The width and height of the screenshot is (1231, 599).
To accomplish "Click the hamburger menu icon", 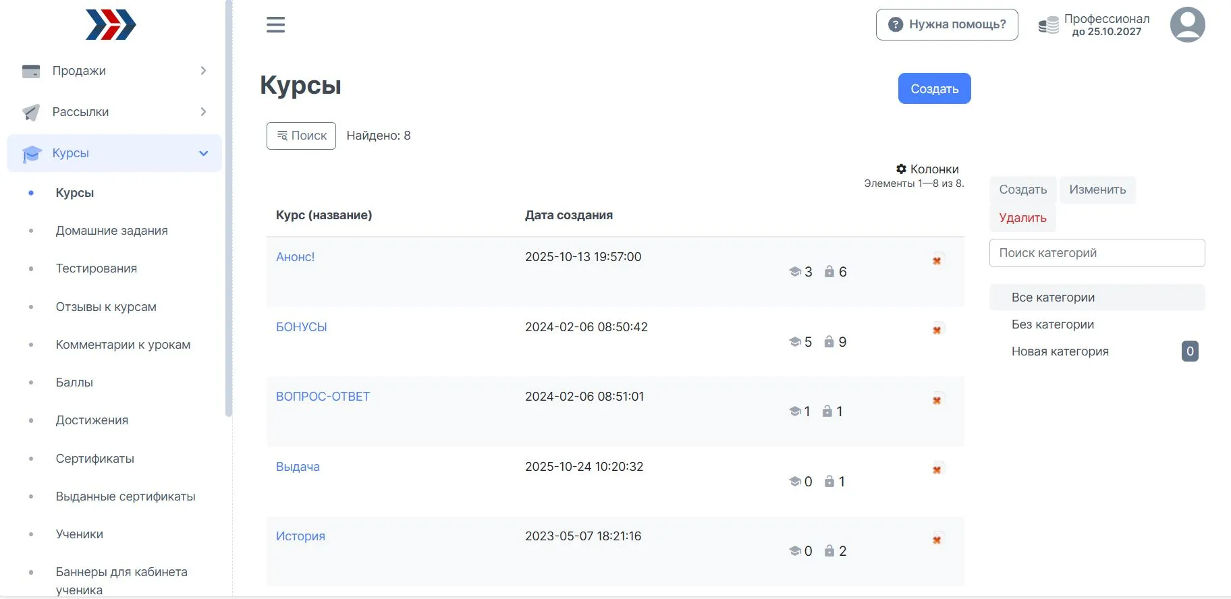I will point(275,25).
